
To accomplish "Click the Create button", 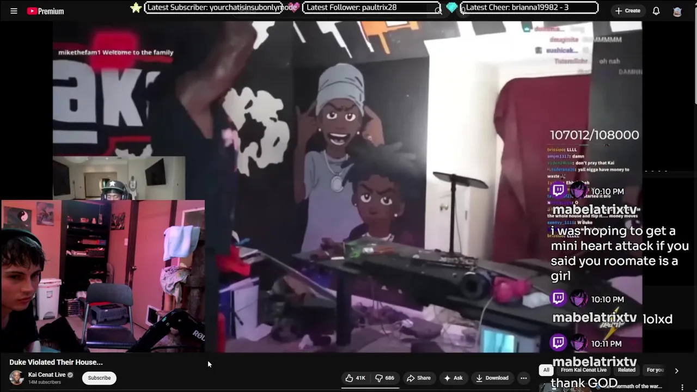I will [x=627, y=11].
